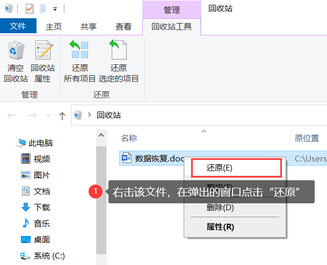Open 图片 folder in navigation pane
The width and height of the screenshot is (327, 265).
(35, 175)
